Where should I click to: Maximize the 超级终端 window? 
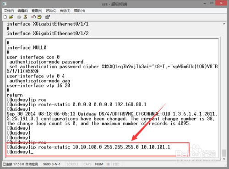[212, 3]
